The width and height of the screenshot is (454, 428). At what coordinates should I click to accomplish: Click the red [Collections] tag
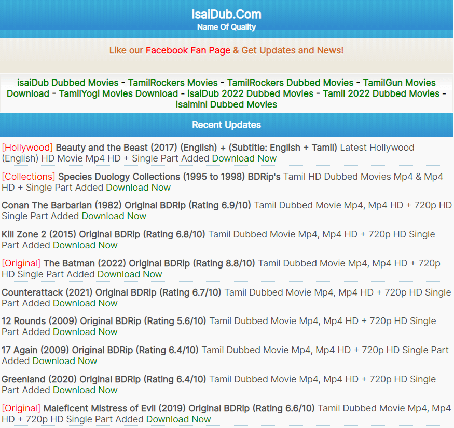click(29, 177)
